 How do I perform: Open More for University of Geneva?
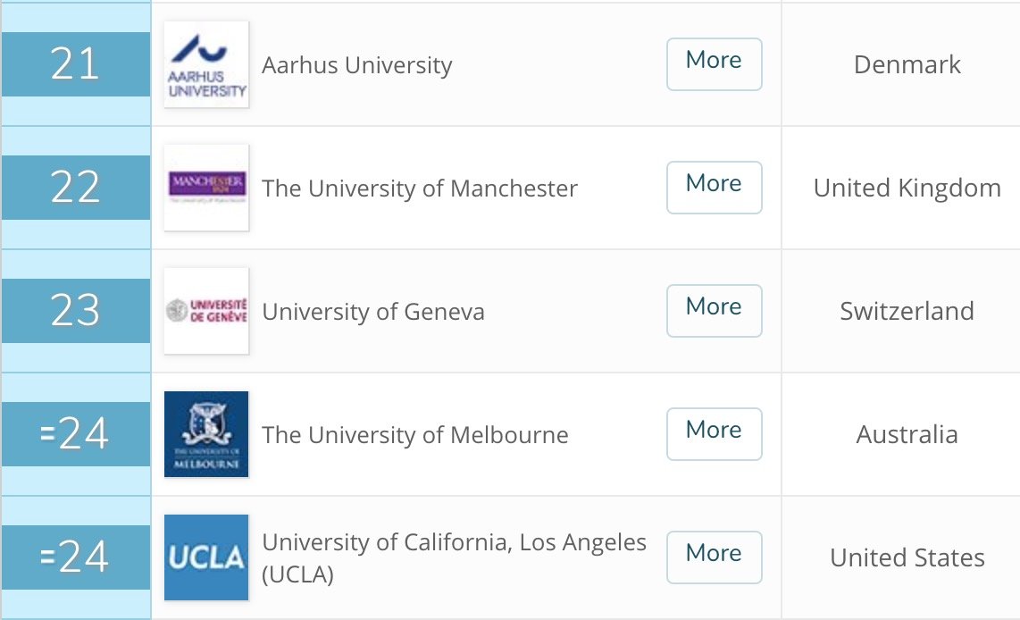[x=715, y=310]
